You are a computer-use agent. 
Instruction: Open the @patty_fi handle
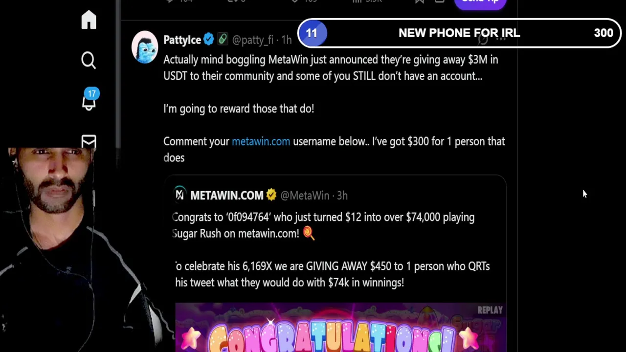[x=252, y=40]
